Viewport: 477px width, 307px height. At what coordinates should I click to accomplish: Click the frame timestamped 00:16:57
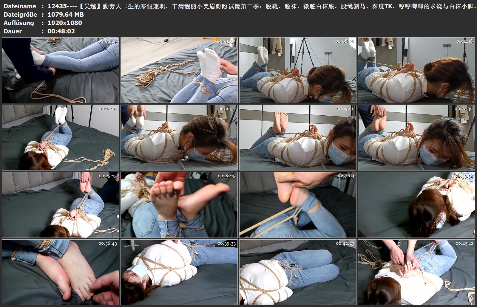[179, 137]
